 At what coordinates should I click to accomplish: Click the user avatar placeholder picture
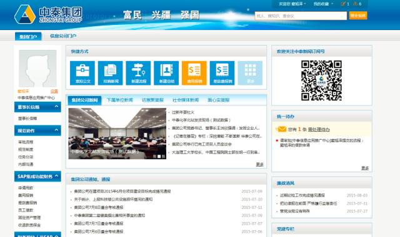click(37, 69)
